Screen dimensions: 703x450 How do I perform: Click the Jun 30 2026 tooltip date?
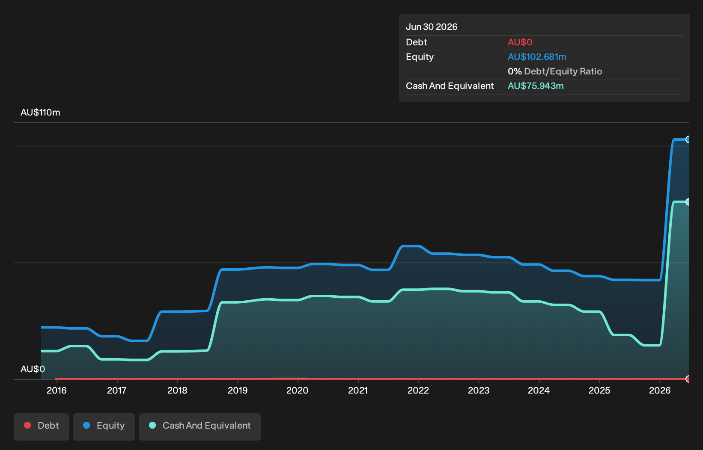click(x=432, y=27)
